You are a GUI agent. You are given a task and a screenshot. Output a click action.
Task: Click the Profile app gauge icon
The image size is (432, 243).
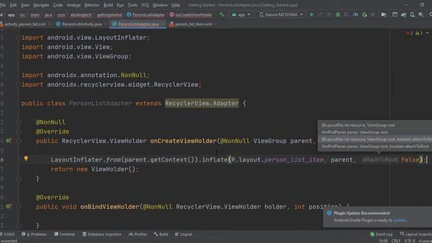[356, 15]
